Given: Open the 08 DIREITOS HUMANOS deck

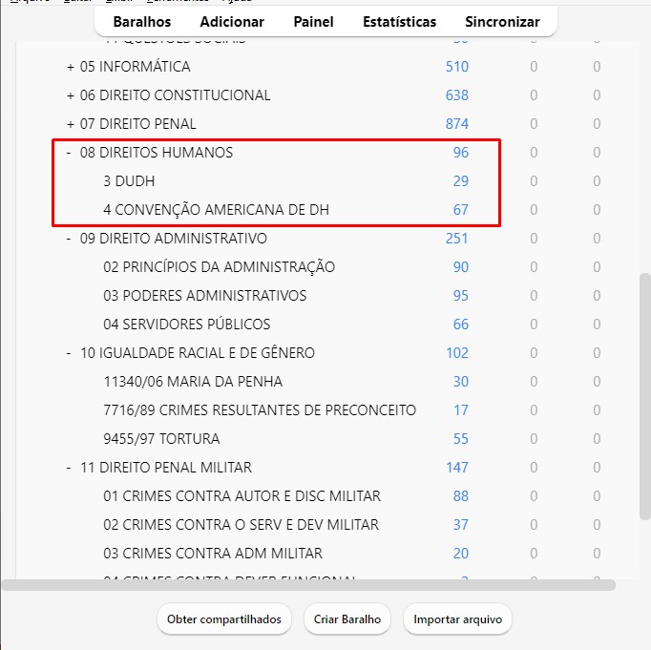Looking at the screenshot, I should pyautogui.click(x=157, y=153).
